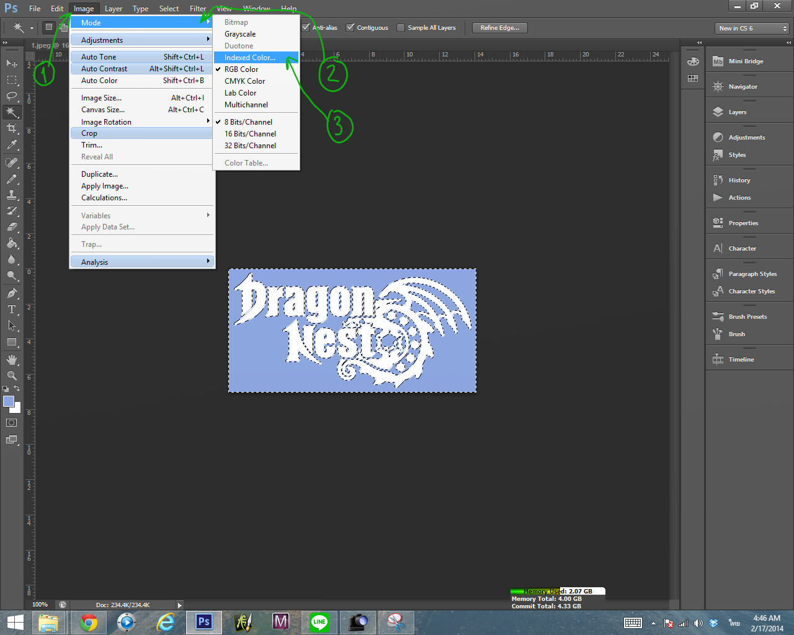Viewport: 794px width, 635px height.
Task: Open the Magic Wand tool preset picker
Action: (x=22, y=27)
